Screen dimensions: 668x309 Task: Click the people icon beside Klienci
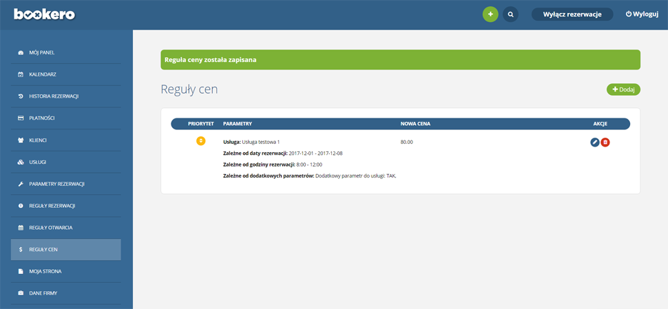[21, 140]
